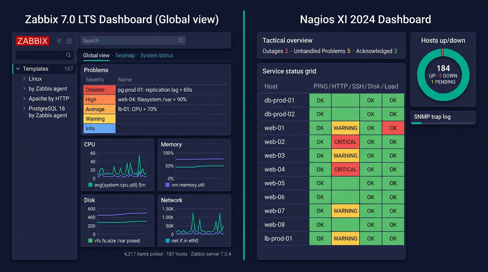This screenshot has height=272, width=488.
Task: Click db-prod-01 host name
Action: 279,100
